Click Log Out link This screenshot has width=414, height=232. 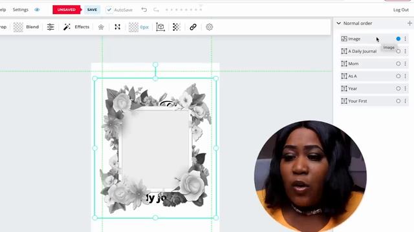tap(401, 10)
